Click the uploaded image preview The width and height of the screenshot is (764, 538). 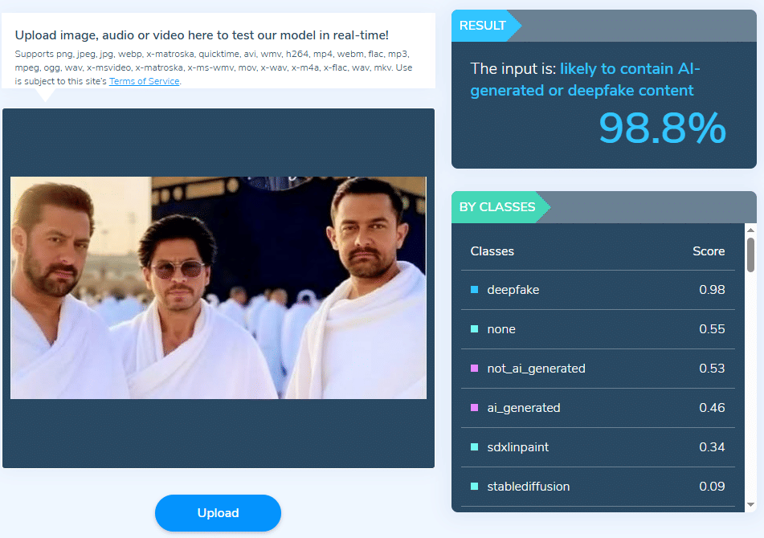coord(219,287)
